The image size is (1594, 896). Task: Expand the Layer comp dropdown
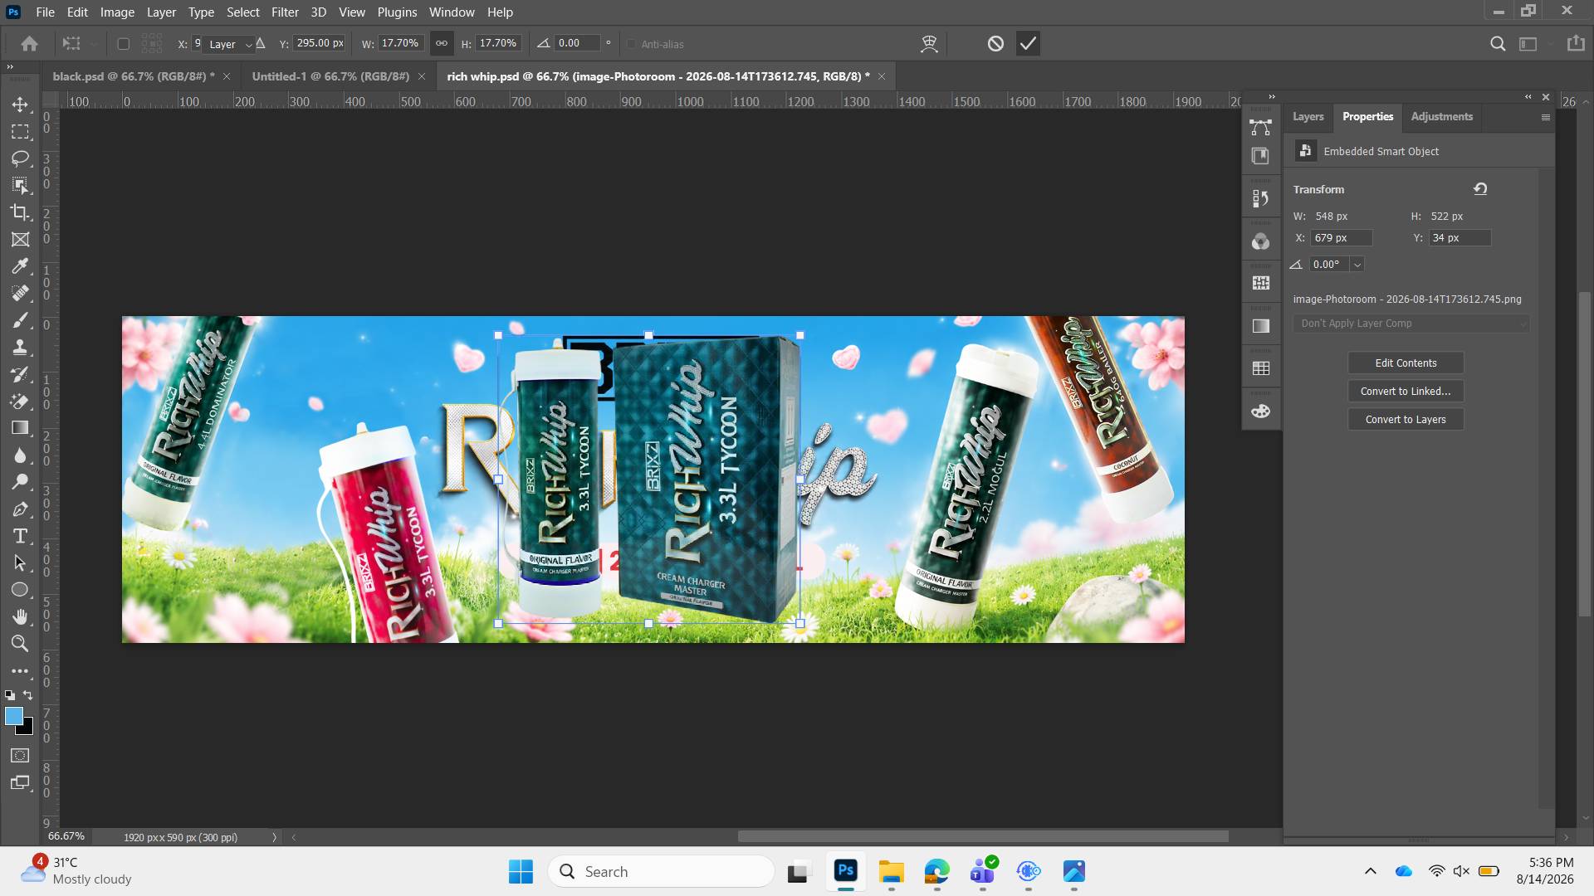(x=1411, y=324)
